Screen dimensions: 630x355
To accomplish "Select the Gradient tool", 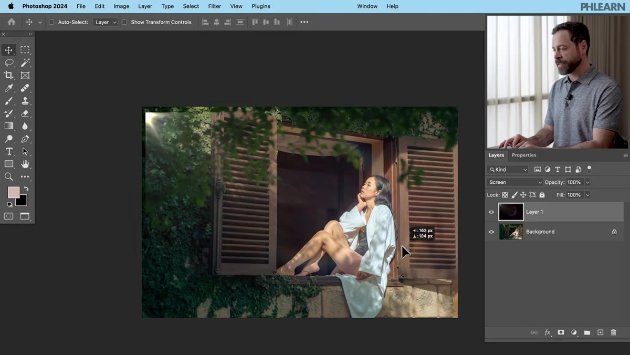I will pos(9,126).
